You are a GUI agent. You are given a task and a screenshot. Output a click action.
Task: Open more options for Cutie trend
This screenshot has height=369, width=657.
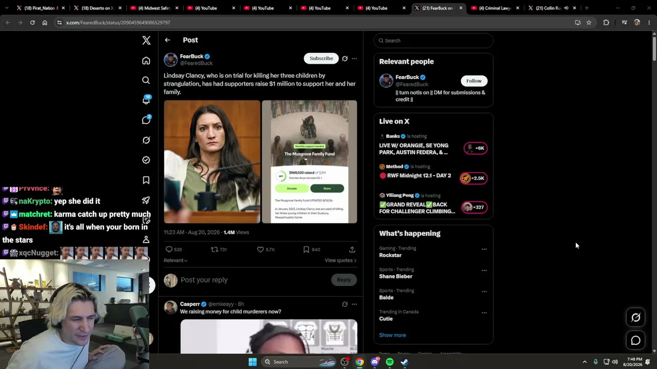[484, 313]
